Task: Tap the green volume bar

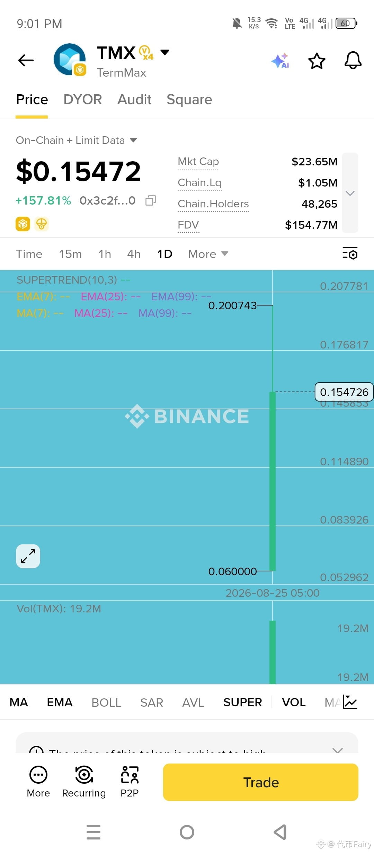Action: click(x=273, y=652)
